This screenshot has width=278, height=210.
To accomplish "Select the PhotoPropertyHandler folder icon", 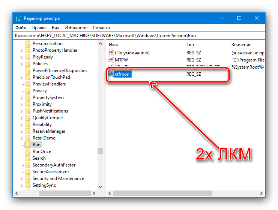I will click(28, 50).
